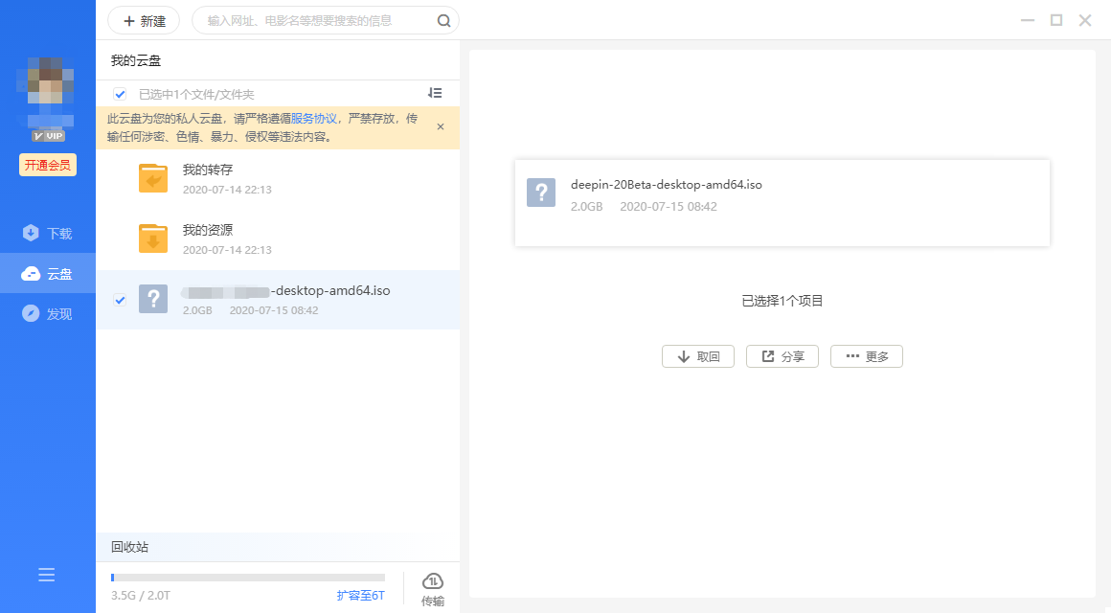Click the user avatar picture
This screenshot has width=1111, height=613.
coord(47,87)
